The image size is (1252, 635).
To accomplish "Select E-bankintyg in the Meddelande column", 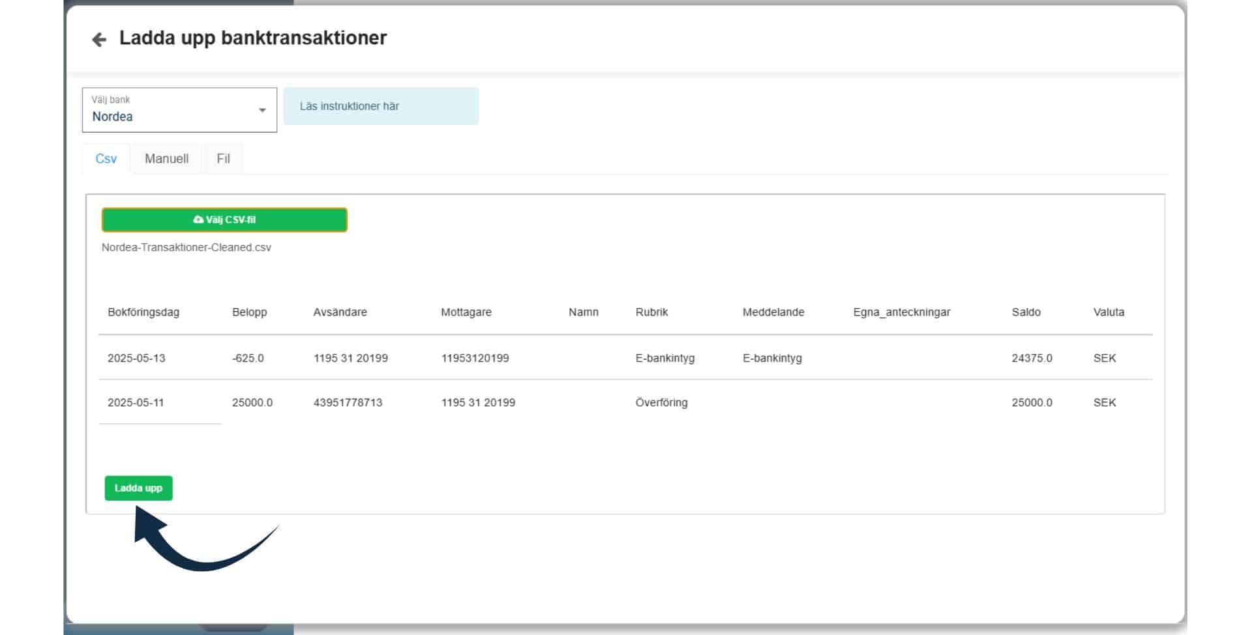I will [x=773, y=358].
